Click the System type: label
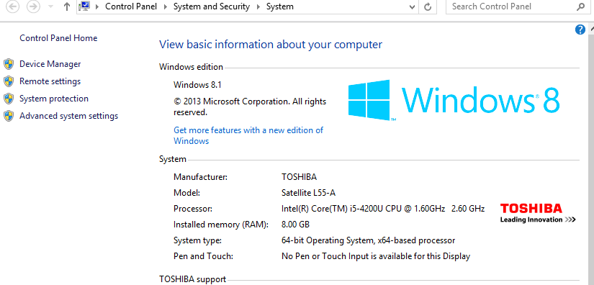Image resolution: width=594 pixels, height=285 pixels. (197, 240)
